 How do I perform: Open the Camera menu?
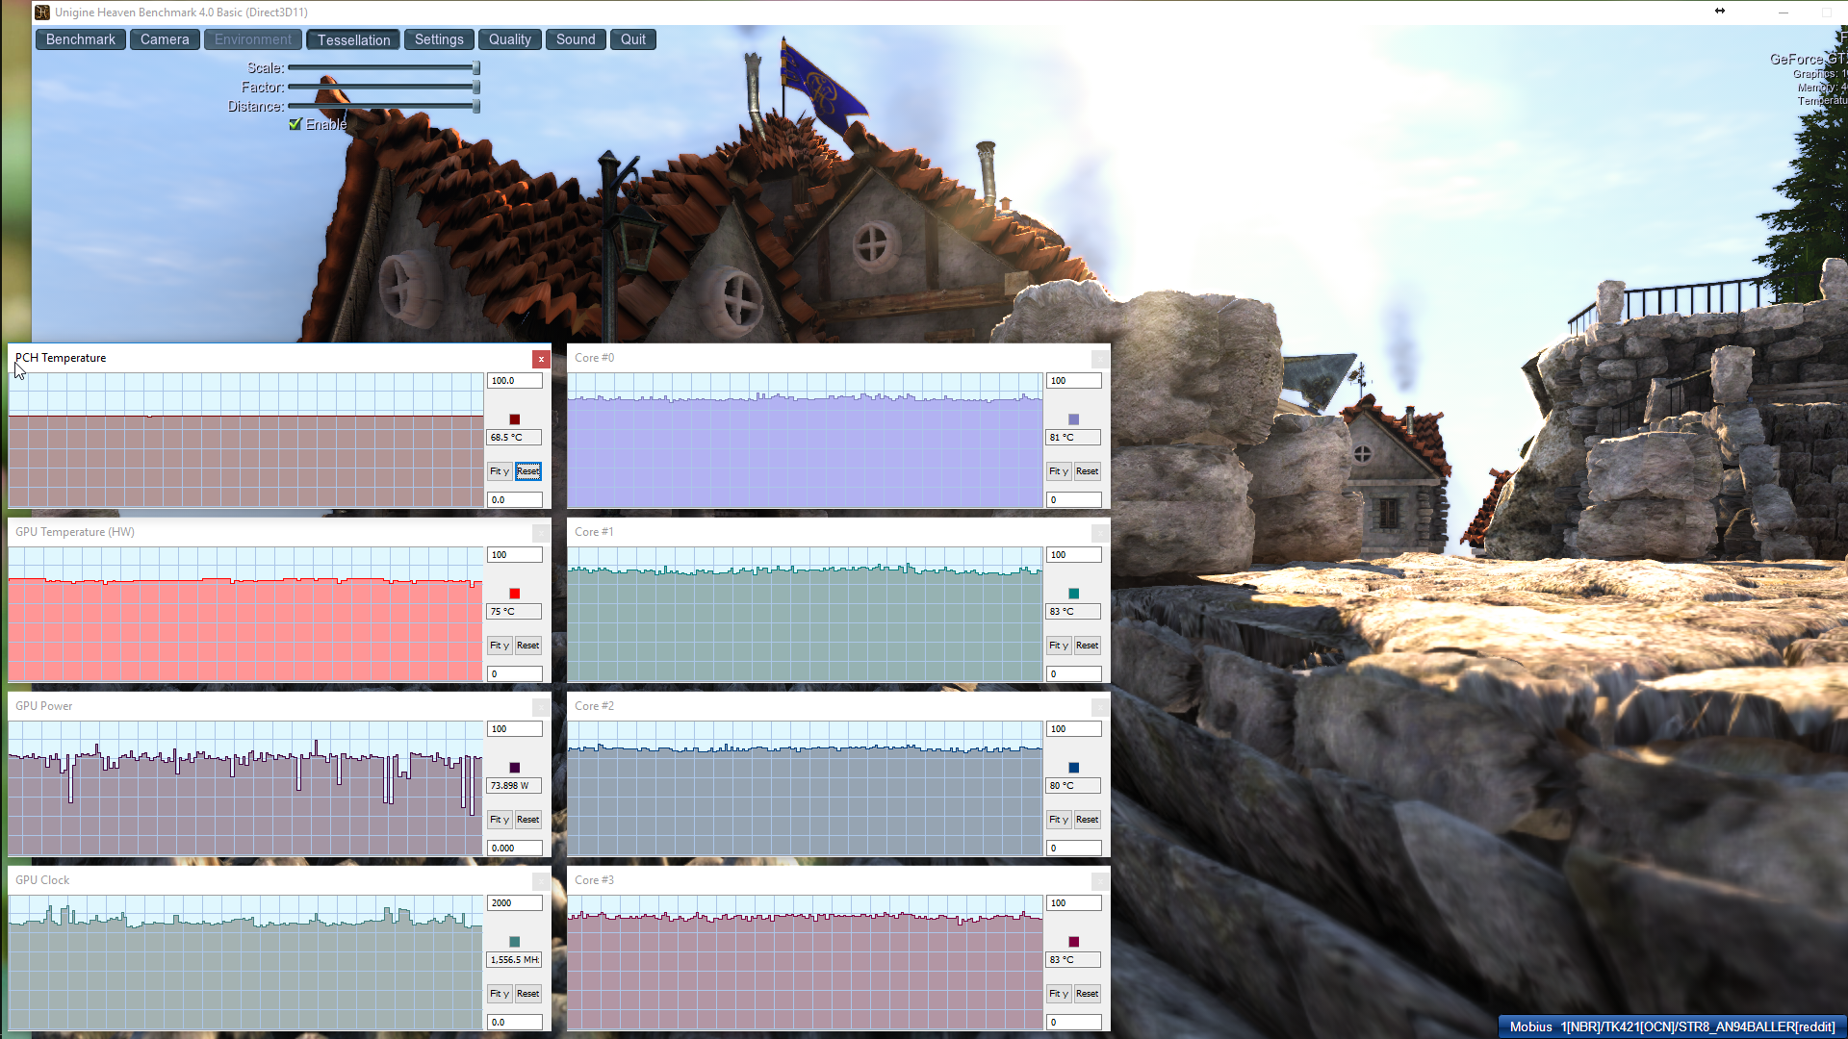point(165,39)
